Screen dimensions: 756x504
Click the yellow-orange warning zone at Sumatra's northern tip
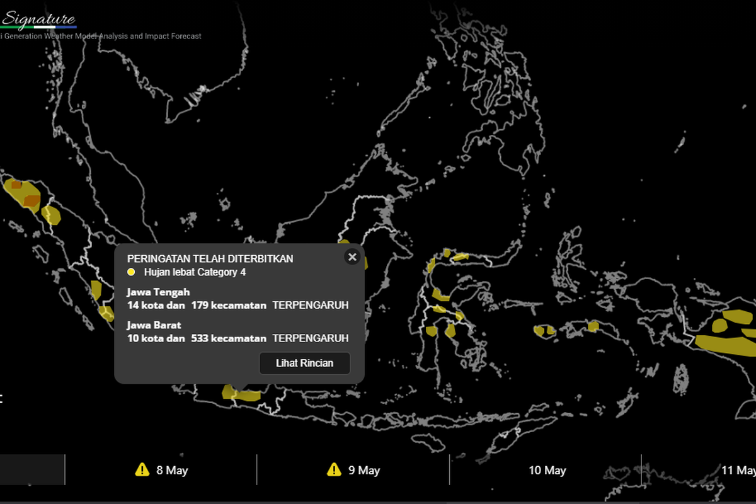point(23,193)
